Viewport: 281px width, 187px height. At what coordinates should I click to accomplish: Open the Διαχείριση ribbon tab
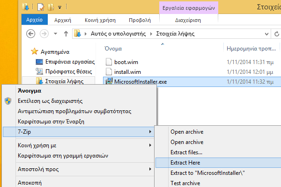pos(188,20)
